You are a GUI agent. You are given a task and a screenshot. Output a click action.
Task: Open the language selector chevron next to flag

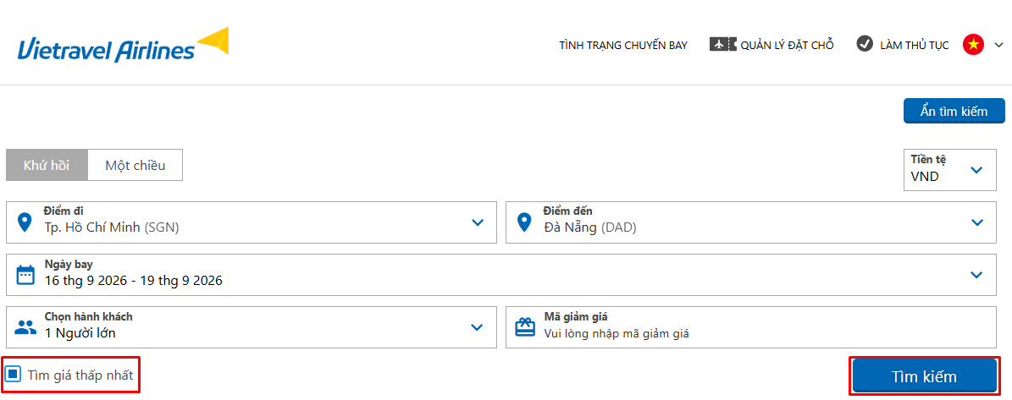(x=998, y=45)
